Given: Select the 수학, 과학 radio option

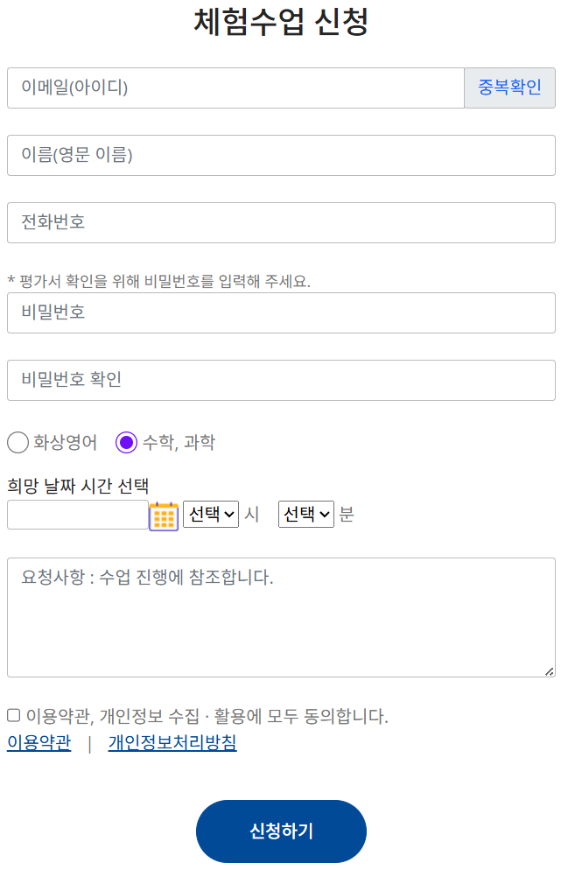Looking at the screenshot, I should (126, 443).
